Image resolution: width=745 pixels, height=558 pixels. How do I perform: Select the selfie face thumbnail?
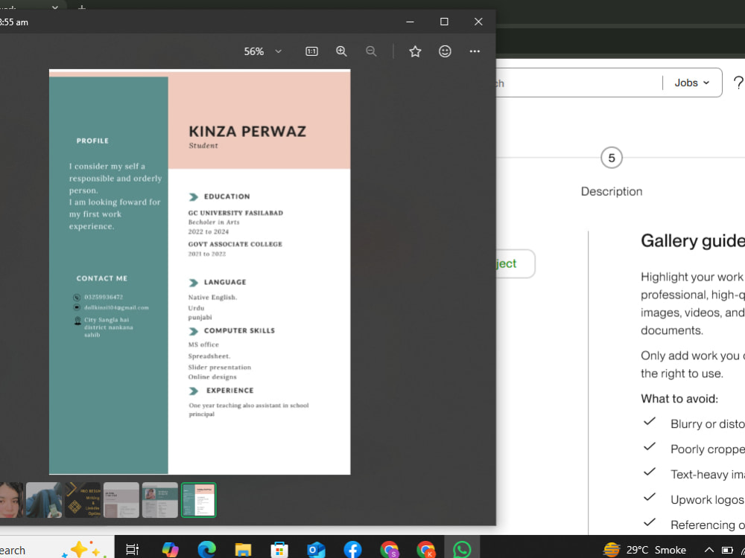pyautogui.click(x=11, y=500)
